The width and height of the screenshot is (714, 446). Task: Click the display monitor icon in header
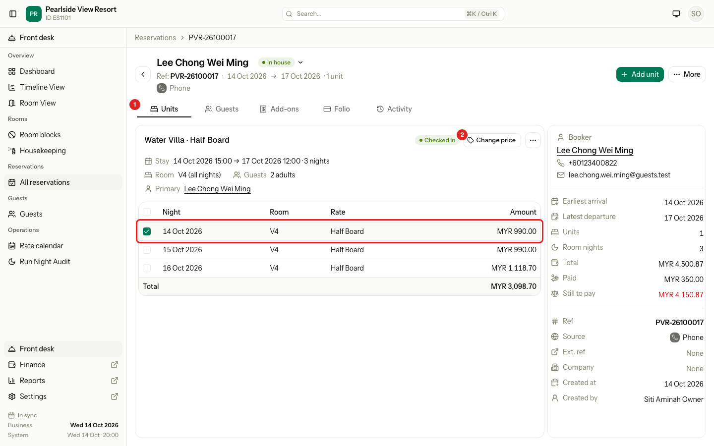tap(676, 14)
